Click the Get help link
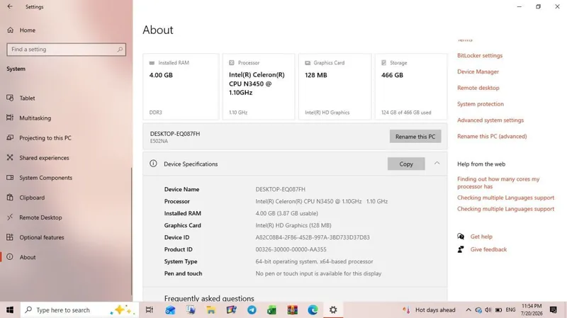This screenshot has height=318, width=567. 481,237
